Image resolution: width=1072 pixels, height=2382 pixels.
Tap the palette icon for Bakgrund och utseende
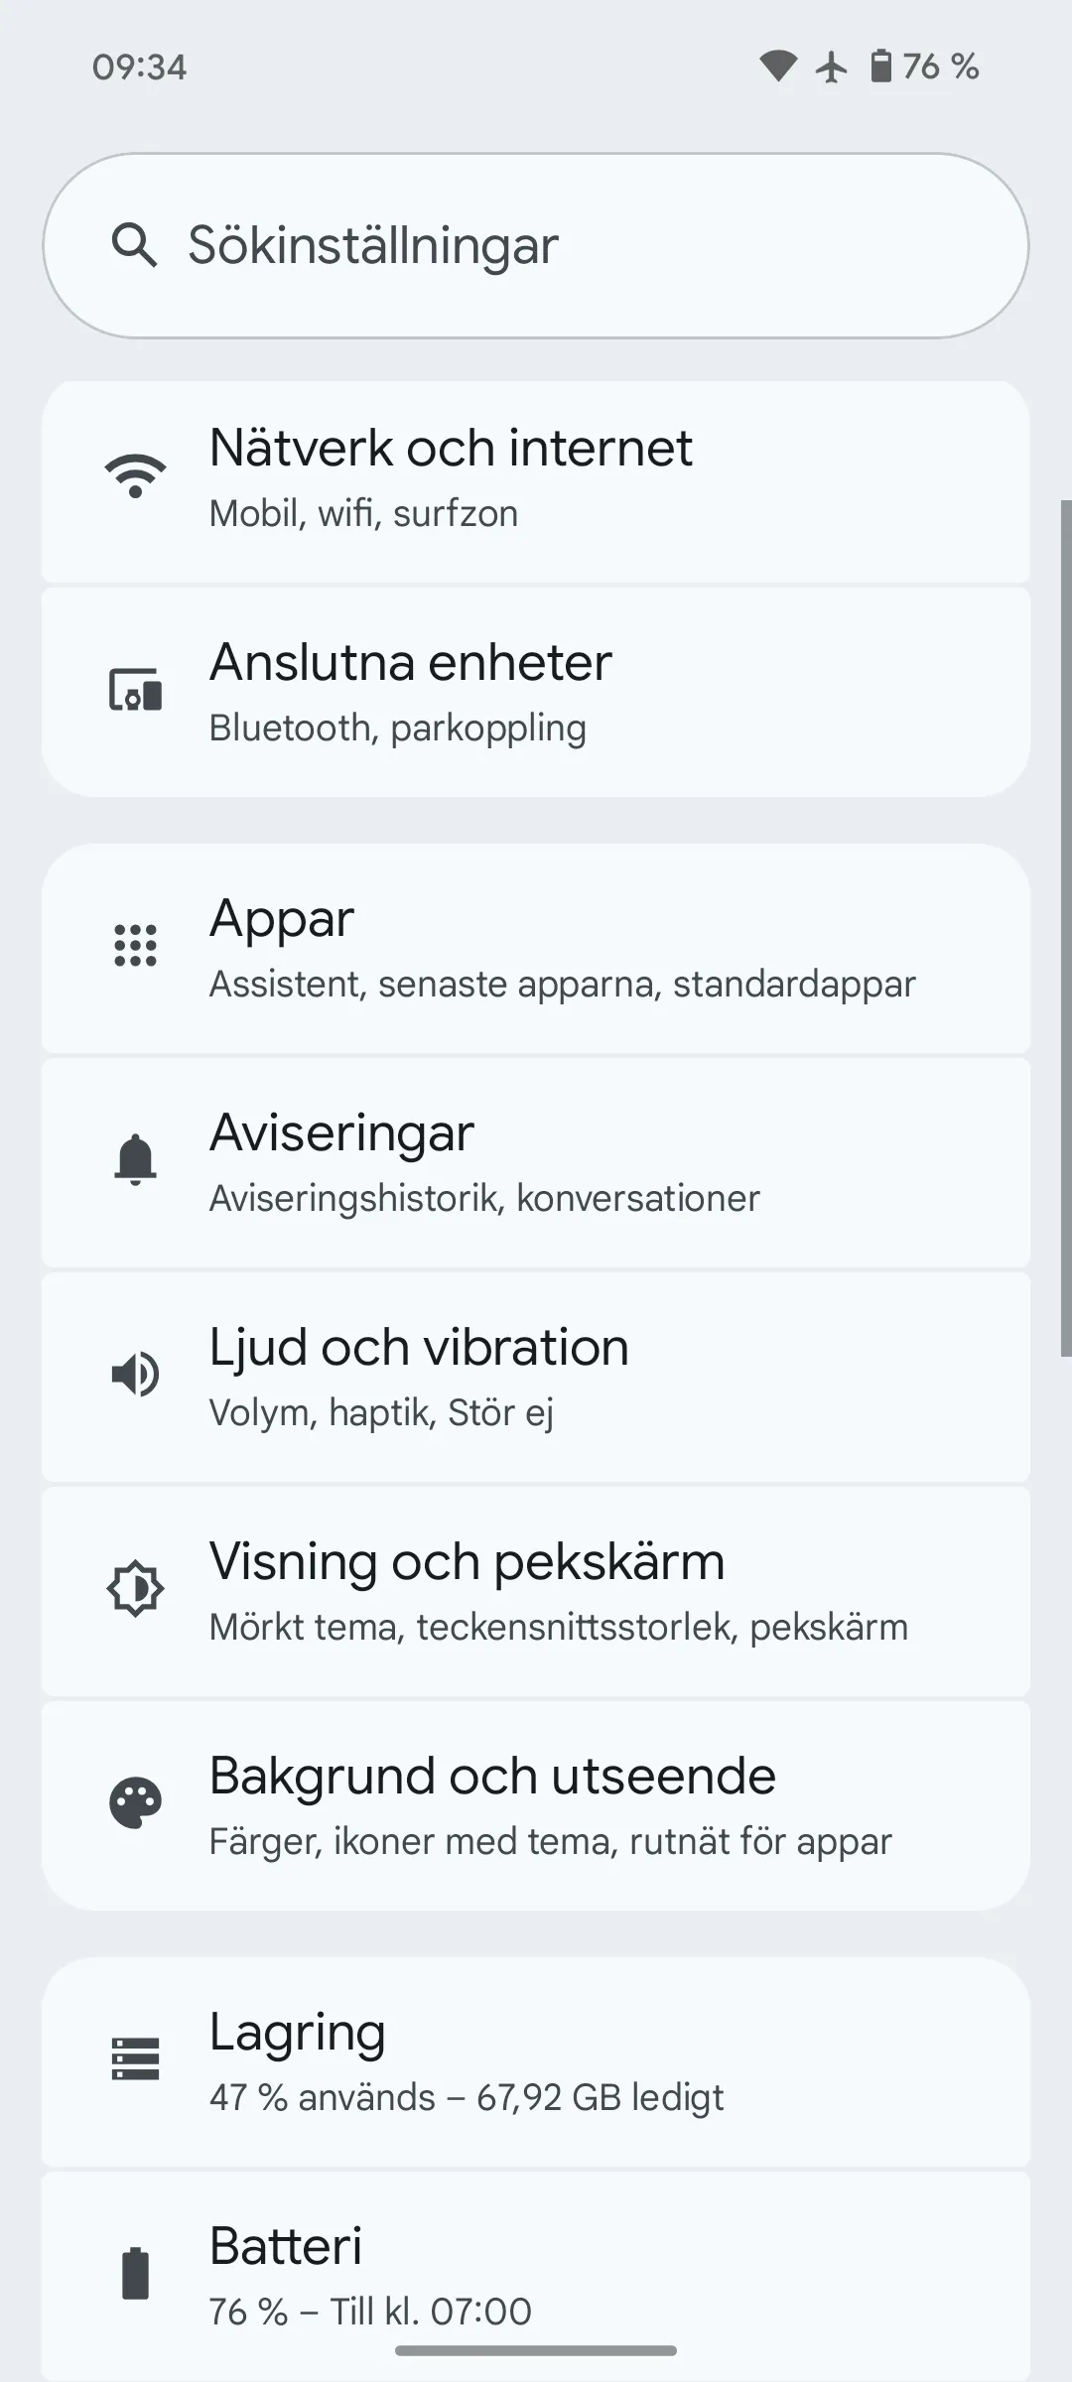click(x=135, y=1802)
